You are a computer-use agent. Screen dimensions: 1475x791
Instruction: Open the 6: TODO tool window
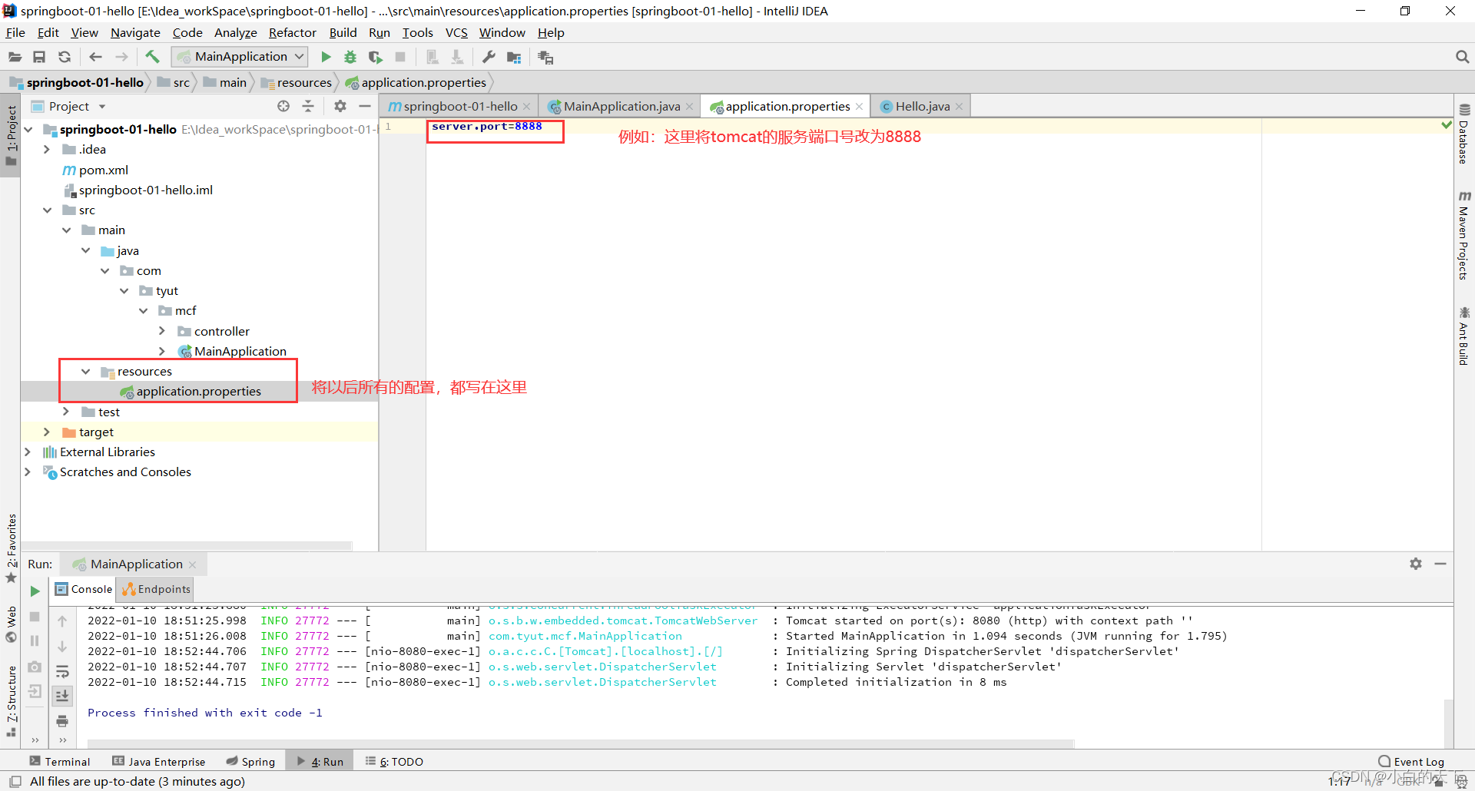click(394, 761)
